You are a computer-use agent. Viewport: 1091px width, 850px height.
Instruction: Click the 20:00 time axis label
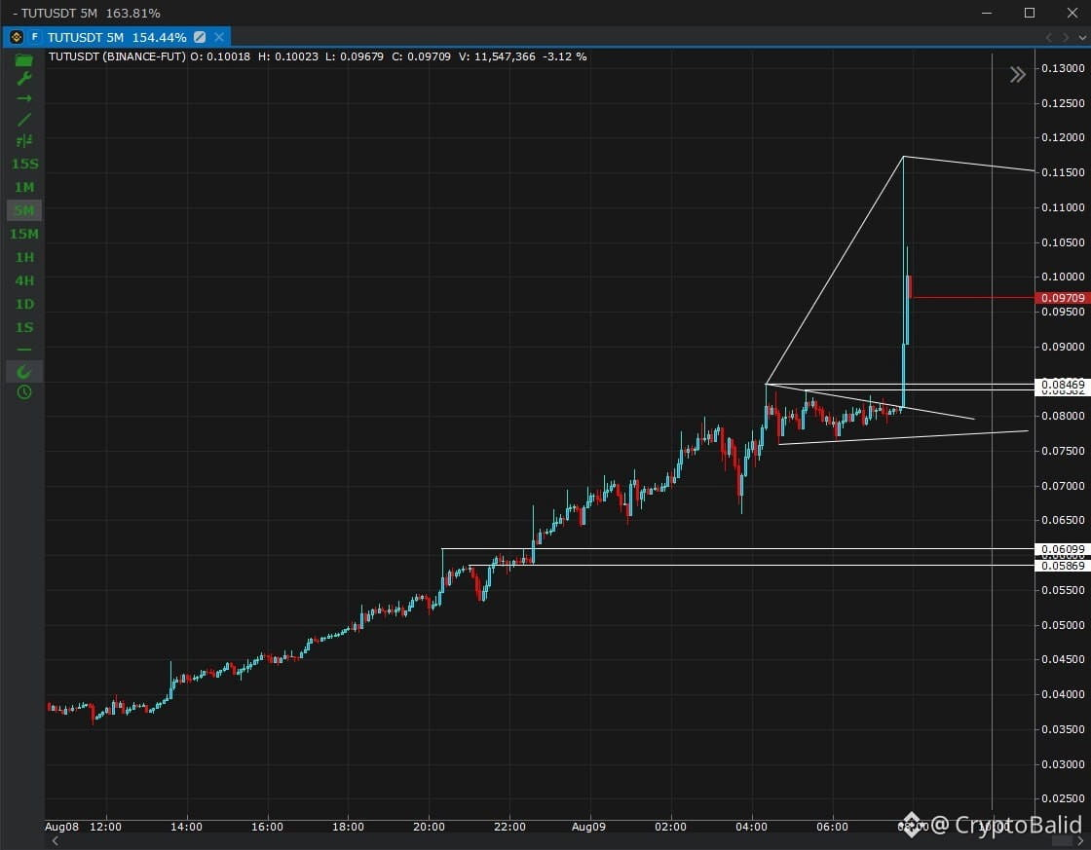429,827
